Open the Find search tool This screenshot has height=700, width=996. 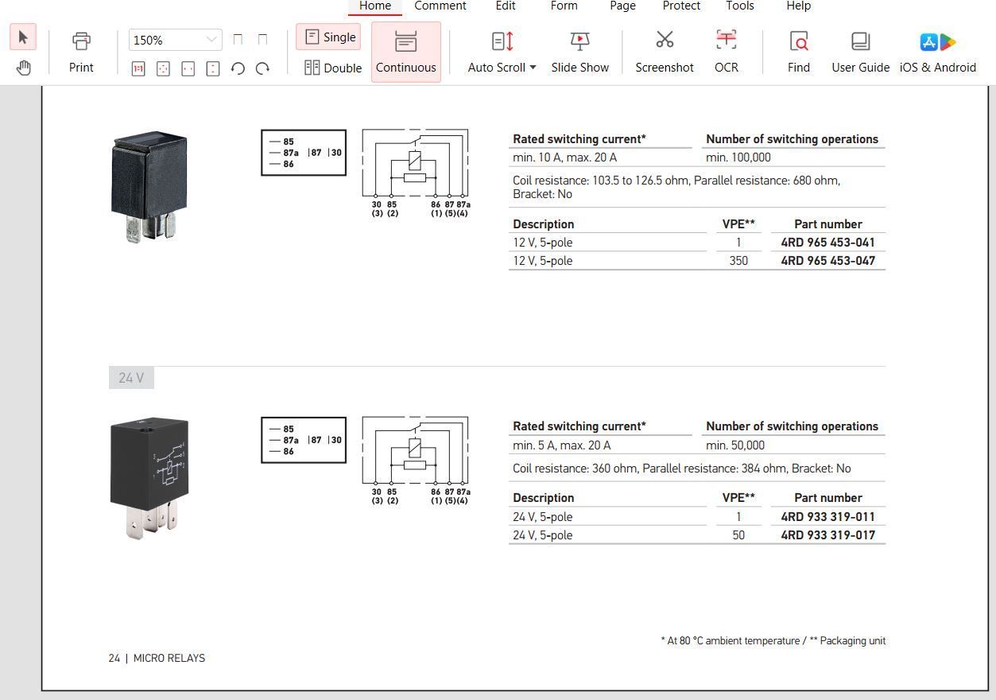799,52
